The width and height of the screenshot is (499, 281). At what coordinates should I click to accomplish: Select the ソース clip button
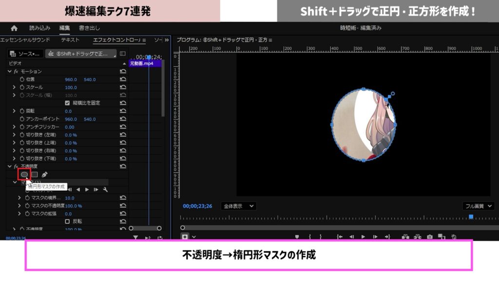(25, 54)
